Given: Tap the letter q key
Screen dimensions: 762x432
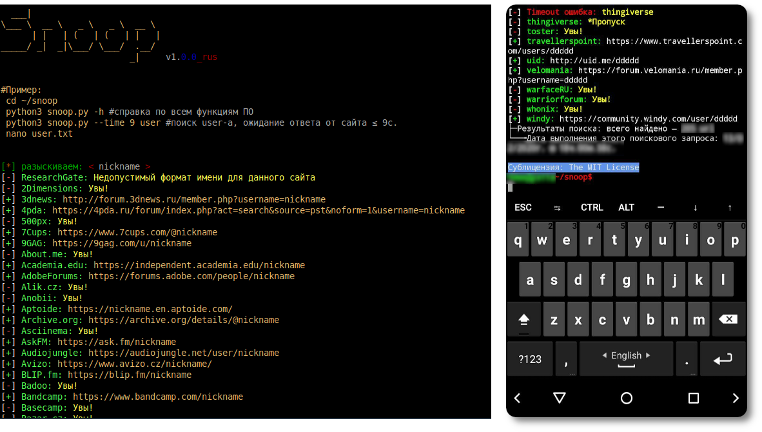Looking at the screenshot, I should pos(518,241).
